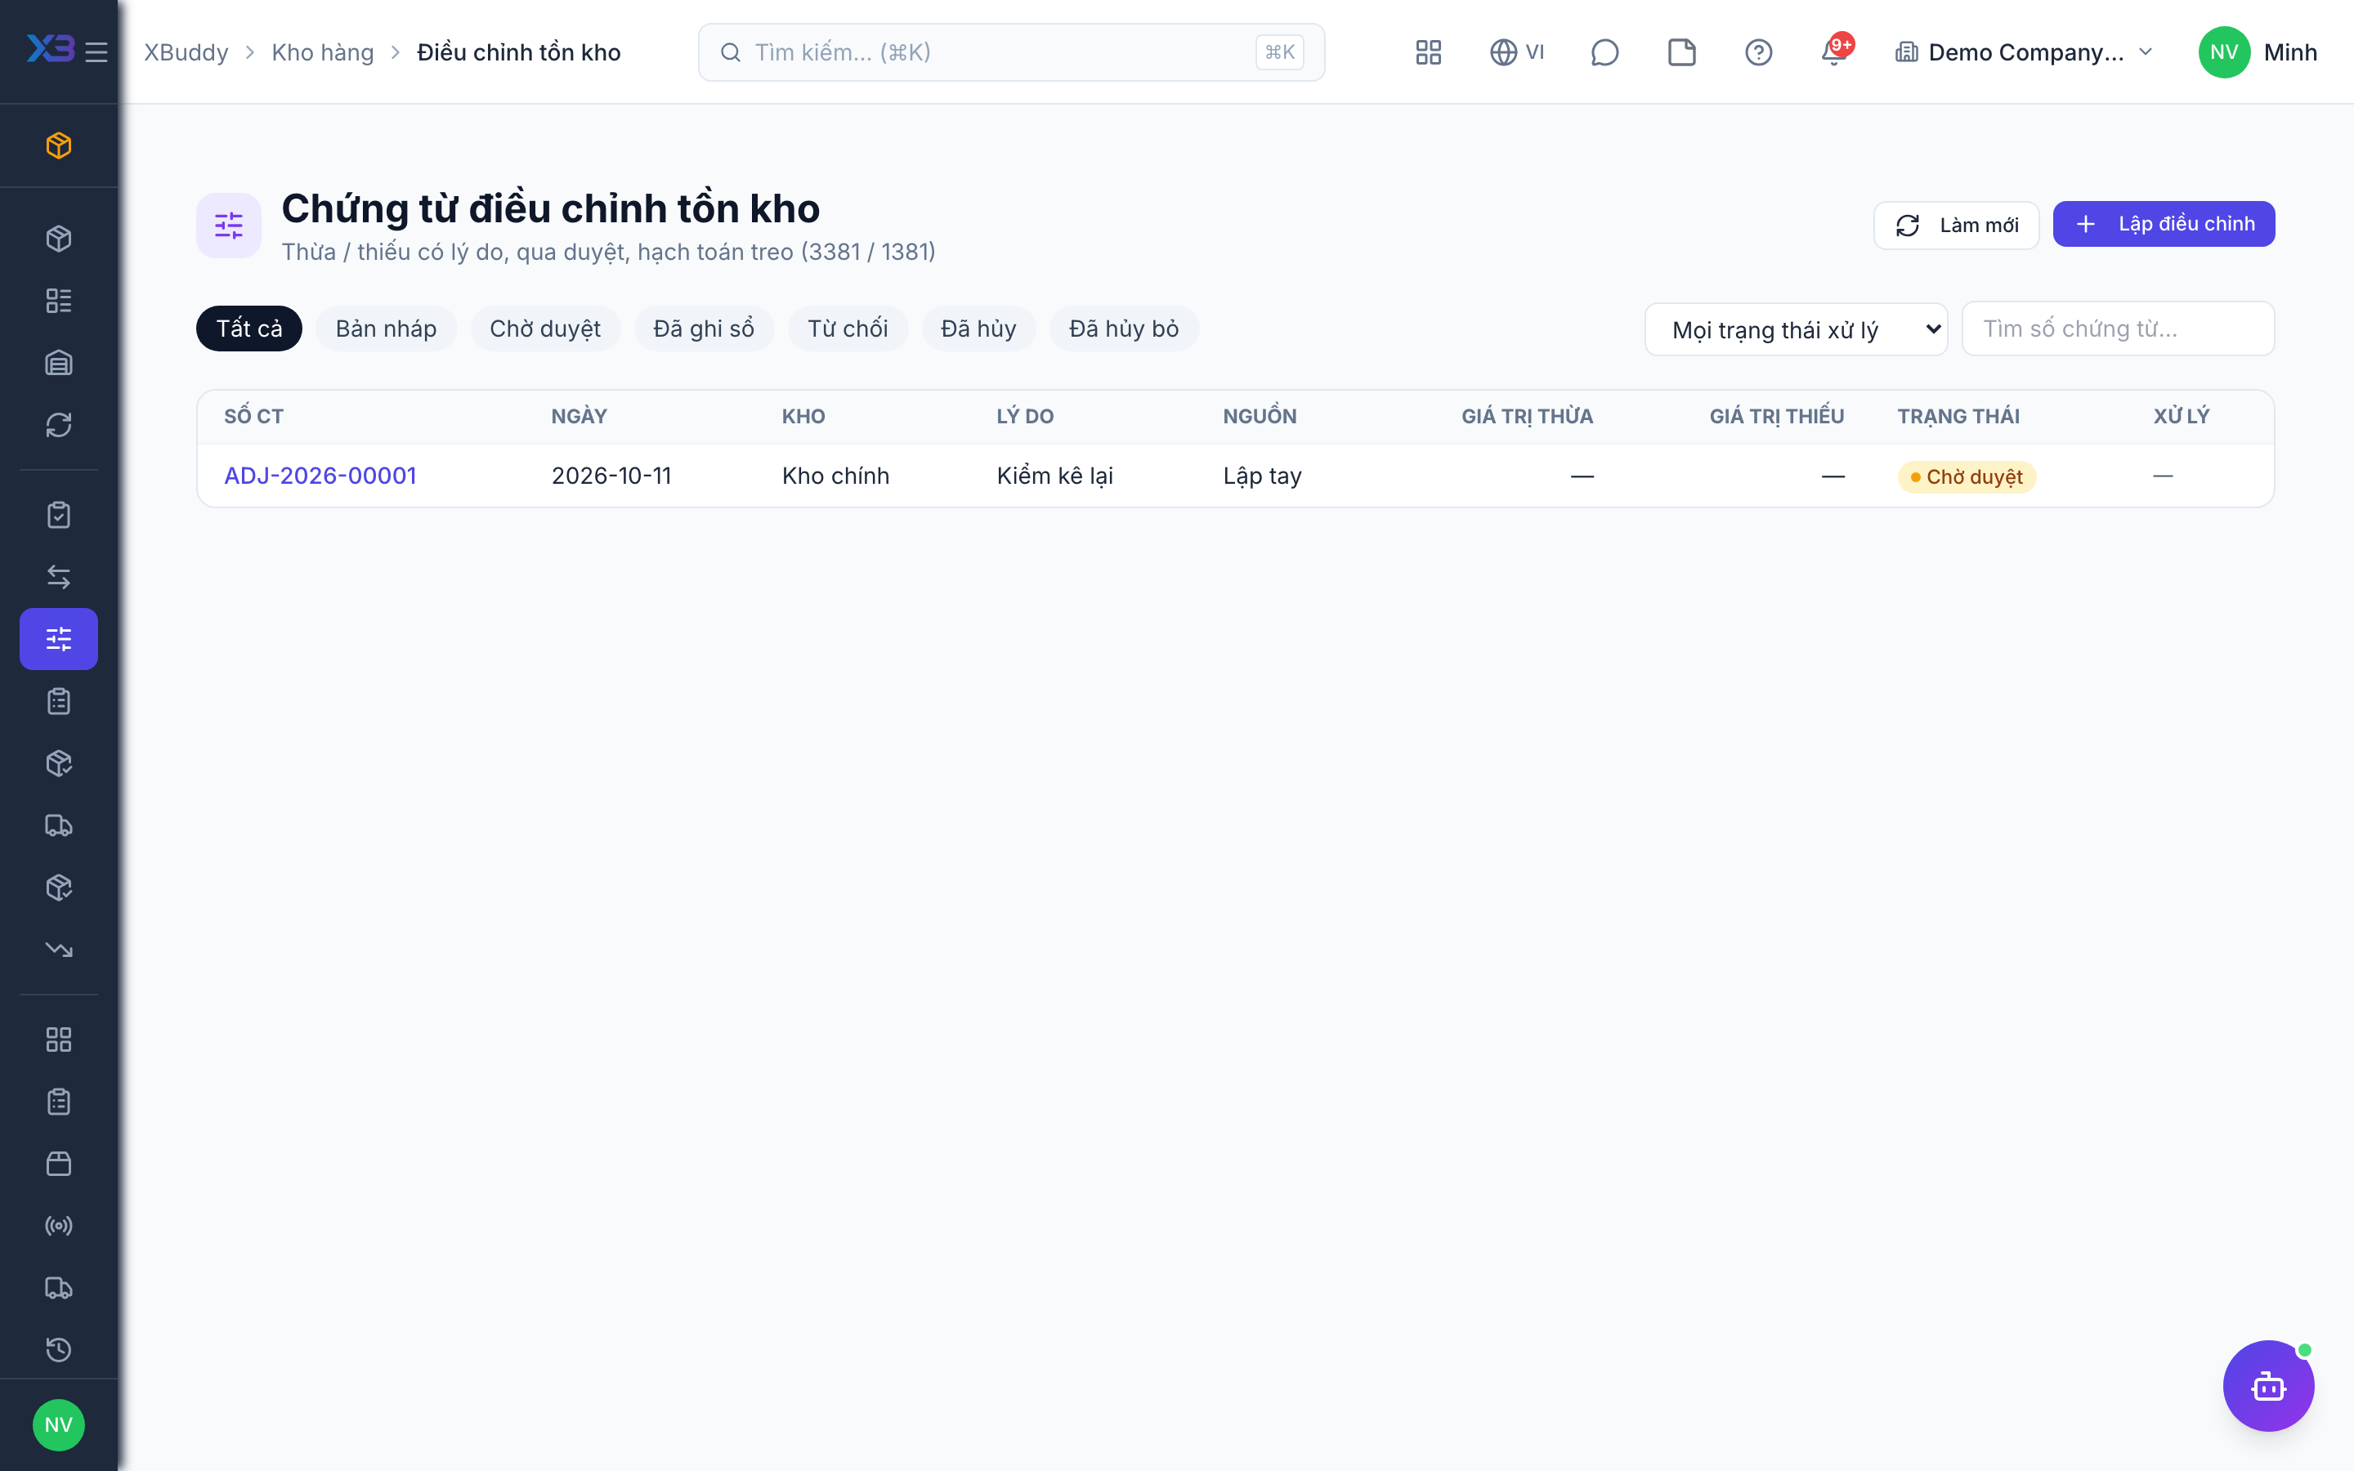
Task: Select the Đã ghi sổ filter tab
Action: (703, 329)
